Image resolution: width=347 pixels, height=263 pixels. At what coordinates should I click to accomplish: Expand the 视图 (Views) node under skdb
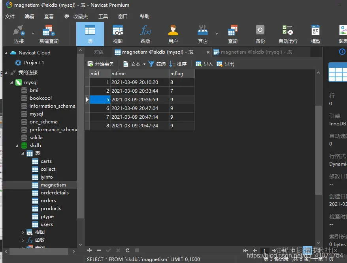pos(23,232)
